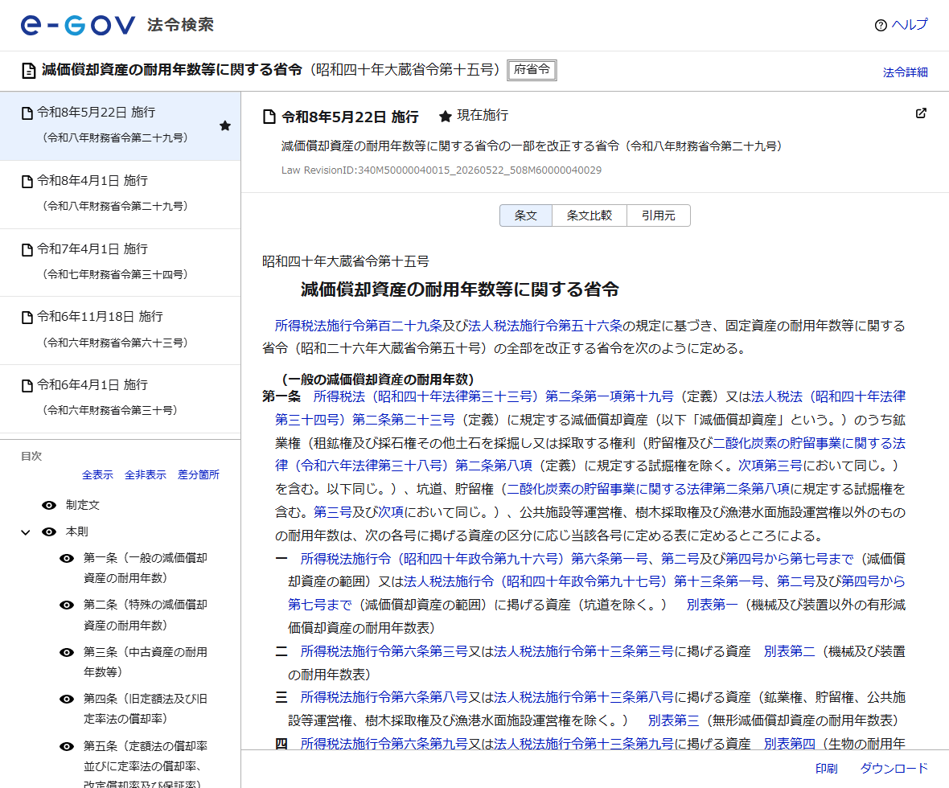Viewport: 949px width, 788px height.
Task: Click 法令検索 site title text
Action: [180, 25]
